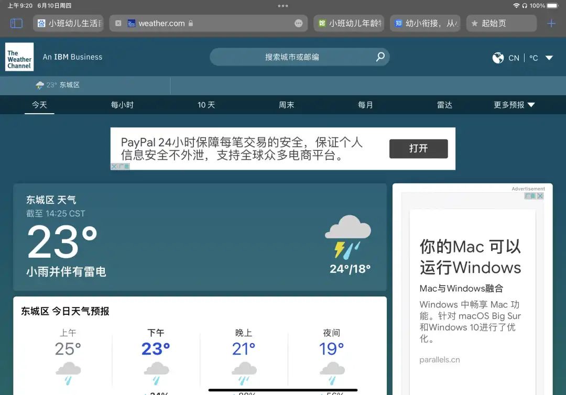This screenshot has height=395, width=566.
Task: Select the Weather Channel logo
Action: pos(19,58)
